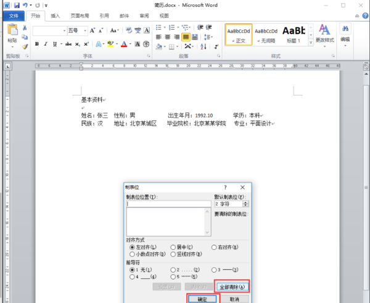Increase paragraph indent

pos(208,27)
